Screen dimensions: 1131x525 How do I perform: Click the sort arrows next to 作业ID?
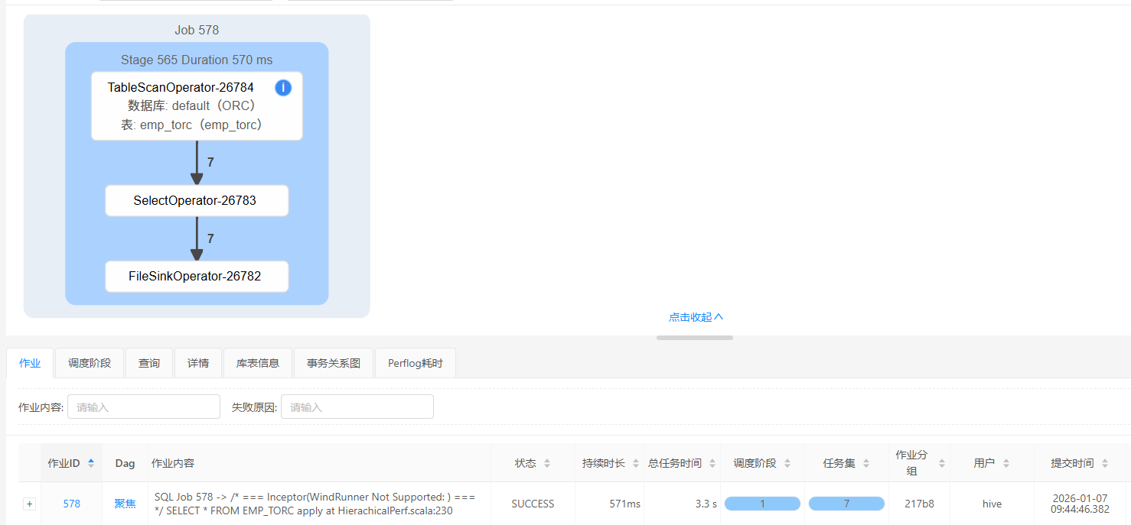[90, 462]
